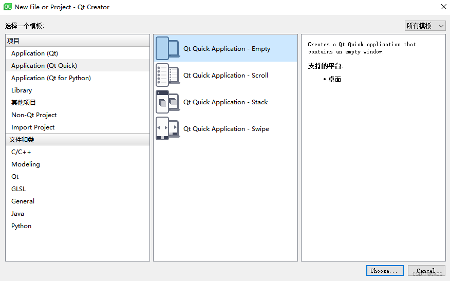Click the 项目 section header
The image size is (450, 281).
pyautogui.click(x=78, y=41)
